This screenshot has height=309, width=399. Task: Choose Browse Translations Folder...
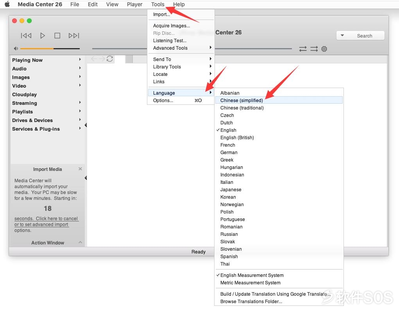(x=279, y=302)
